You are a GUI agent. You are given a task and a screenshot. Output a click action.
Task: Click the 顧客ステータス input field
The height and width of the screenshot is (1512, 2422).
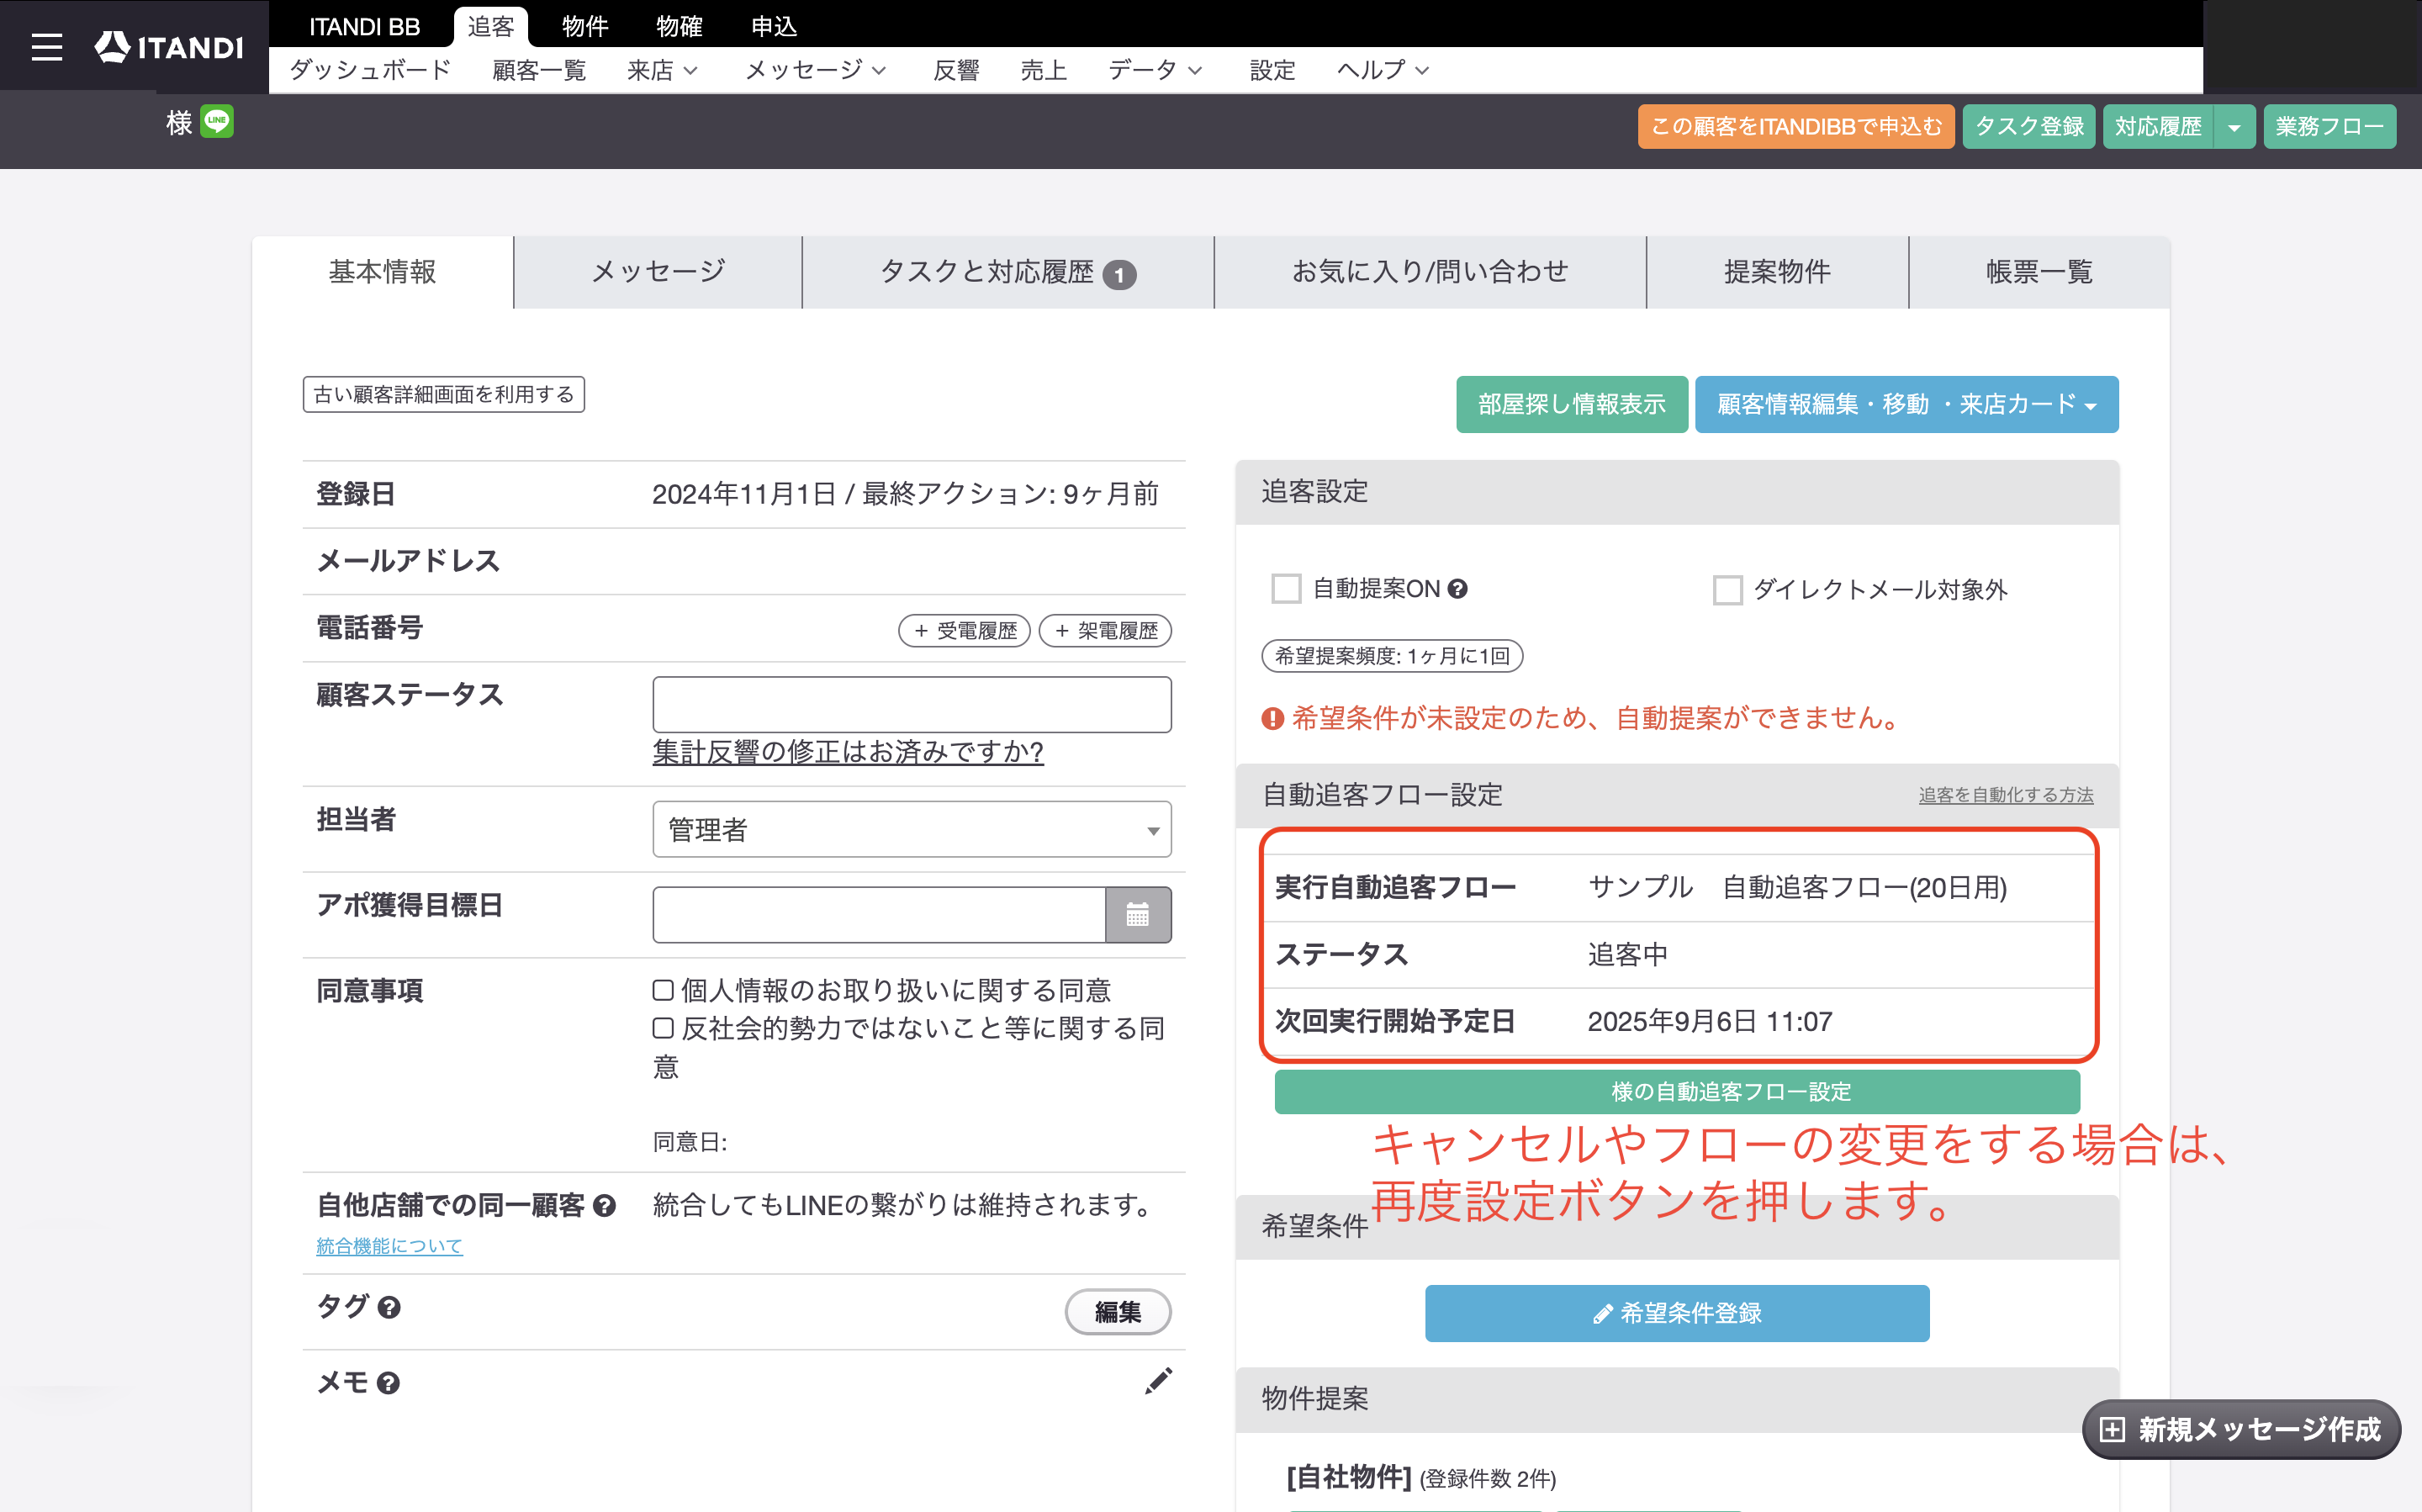[x=912, y=705]
